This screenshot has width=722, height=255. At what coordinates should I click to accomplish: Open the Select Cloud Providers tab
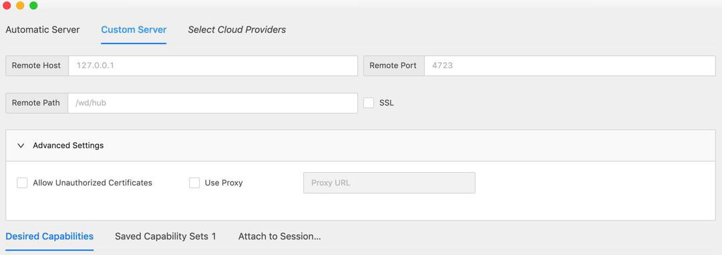pos(236,30)
